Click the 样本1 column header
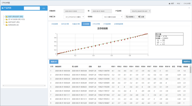The width and height of the screenshot is (192, 106). [113, 67]
